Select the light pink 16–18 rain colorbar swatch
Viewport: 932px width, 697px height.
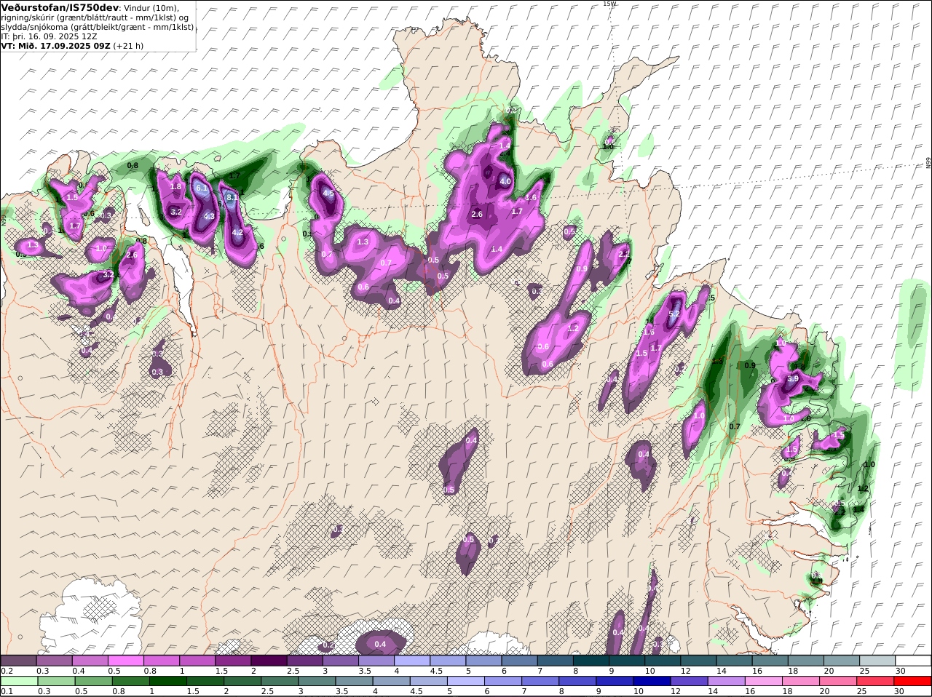pyautogui.click(x=764, y=681)
